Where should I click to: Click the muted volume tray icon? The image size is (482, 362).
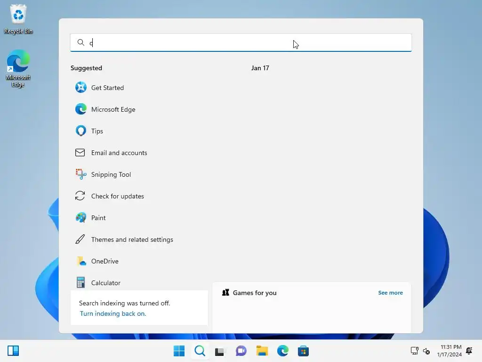[x=426, y=351]
